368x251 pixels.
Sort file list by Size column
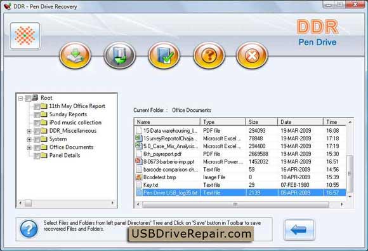[x=261, y=122]
